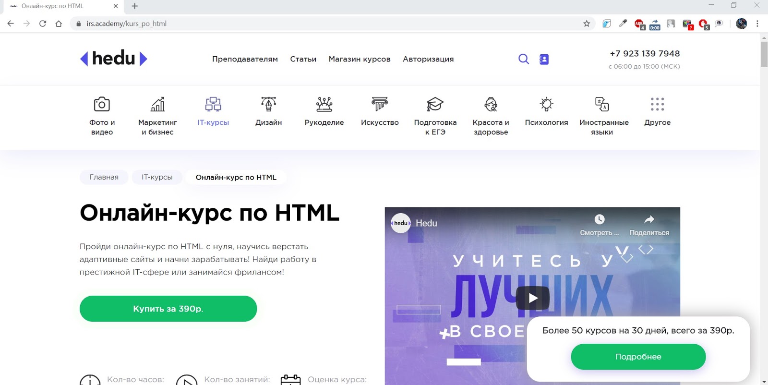The image size is (768, 385).
Task: Open the Преподавателям menu item
Action: pyautogui.click(x=245, y=59)
